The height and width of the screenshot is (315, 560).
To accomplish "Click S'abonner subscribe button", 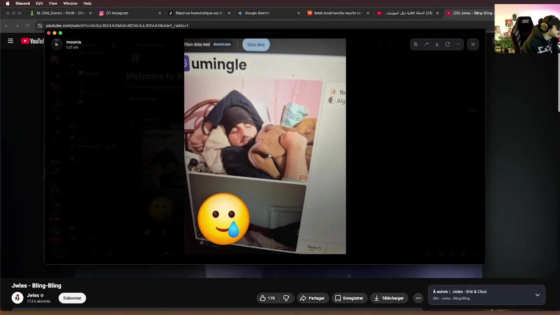I will coord(72,298).
